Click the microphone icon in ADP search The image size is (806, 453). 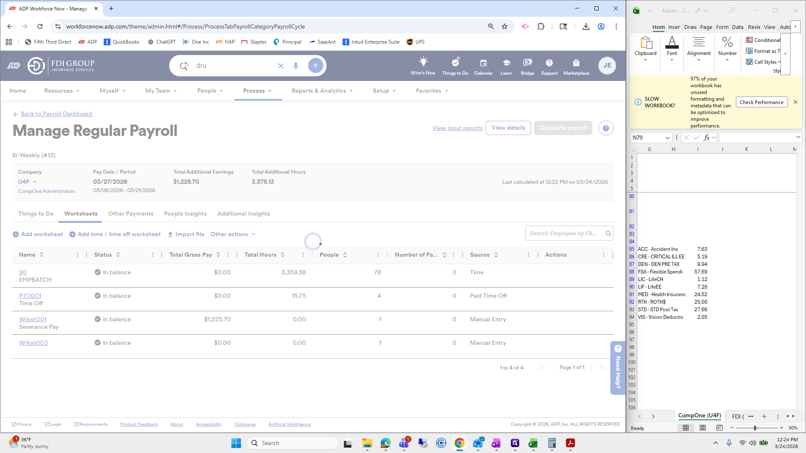296,66
